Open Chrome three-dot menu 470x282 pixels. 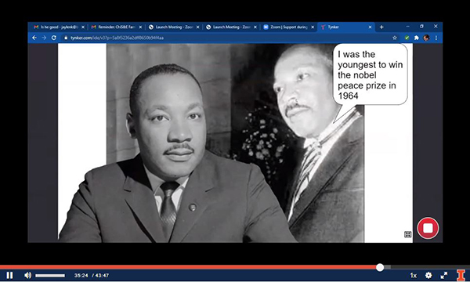(436, 38)
